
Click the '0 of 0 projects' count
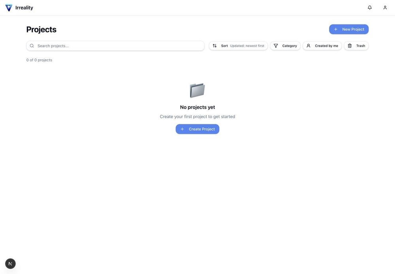[39, 60]
